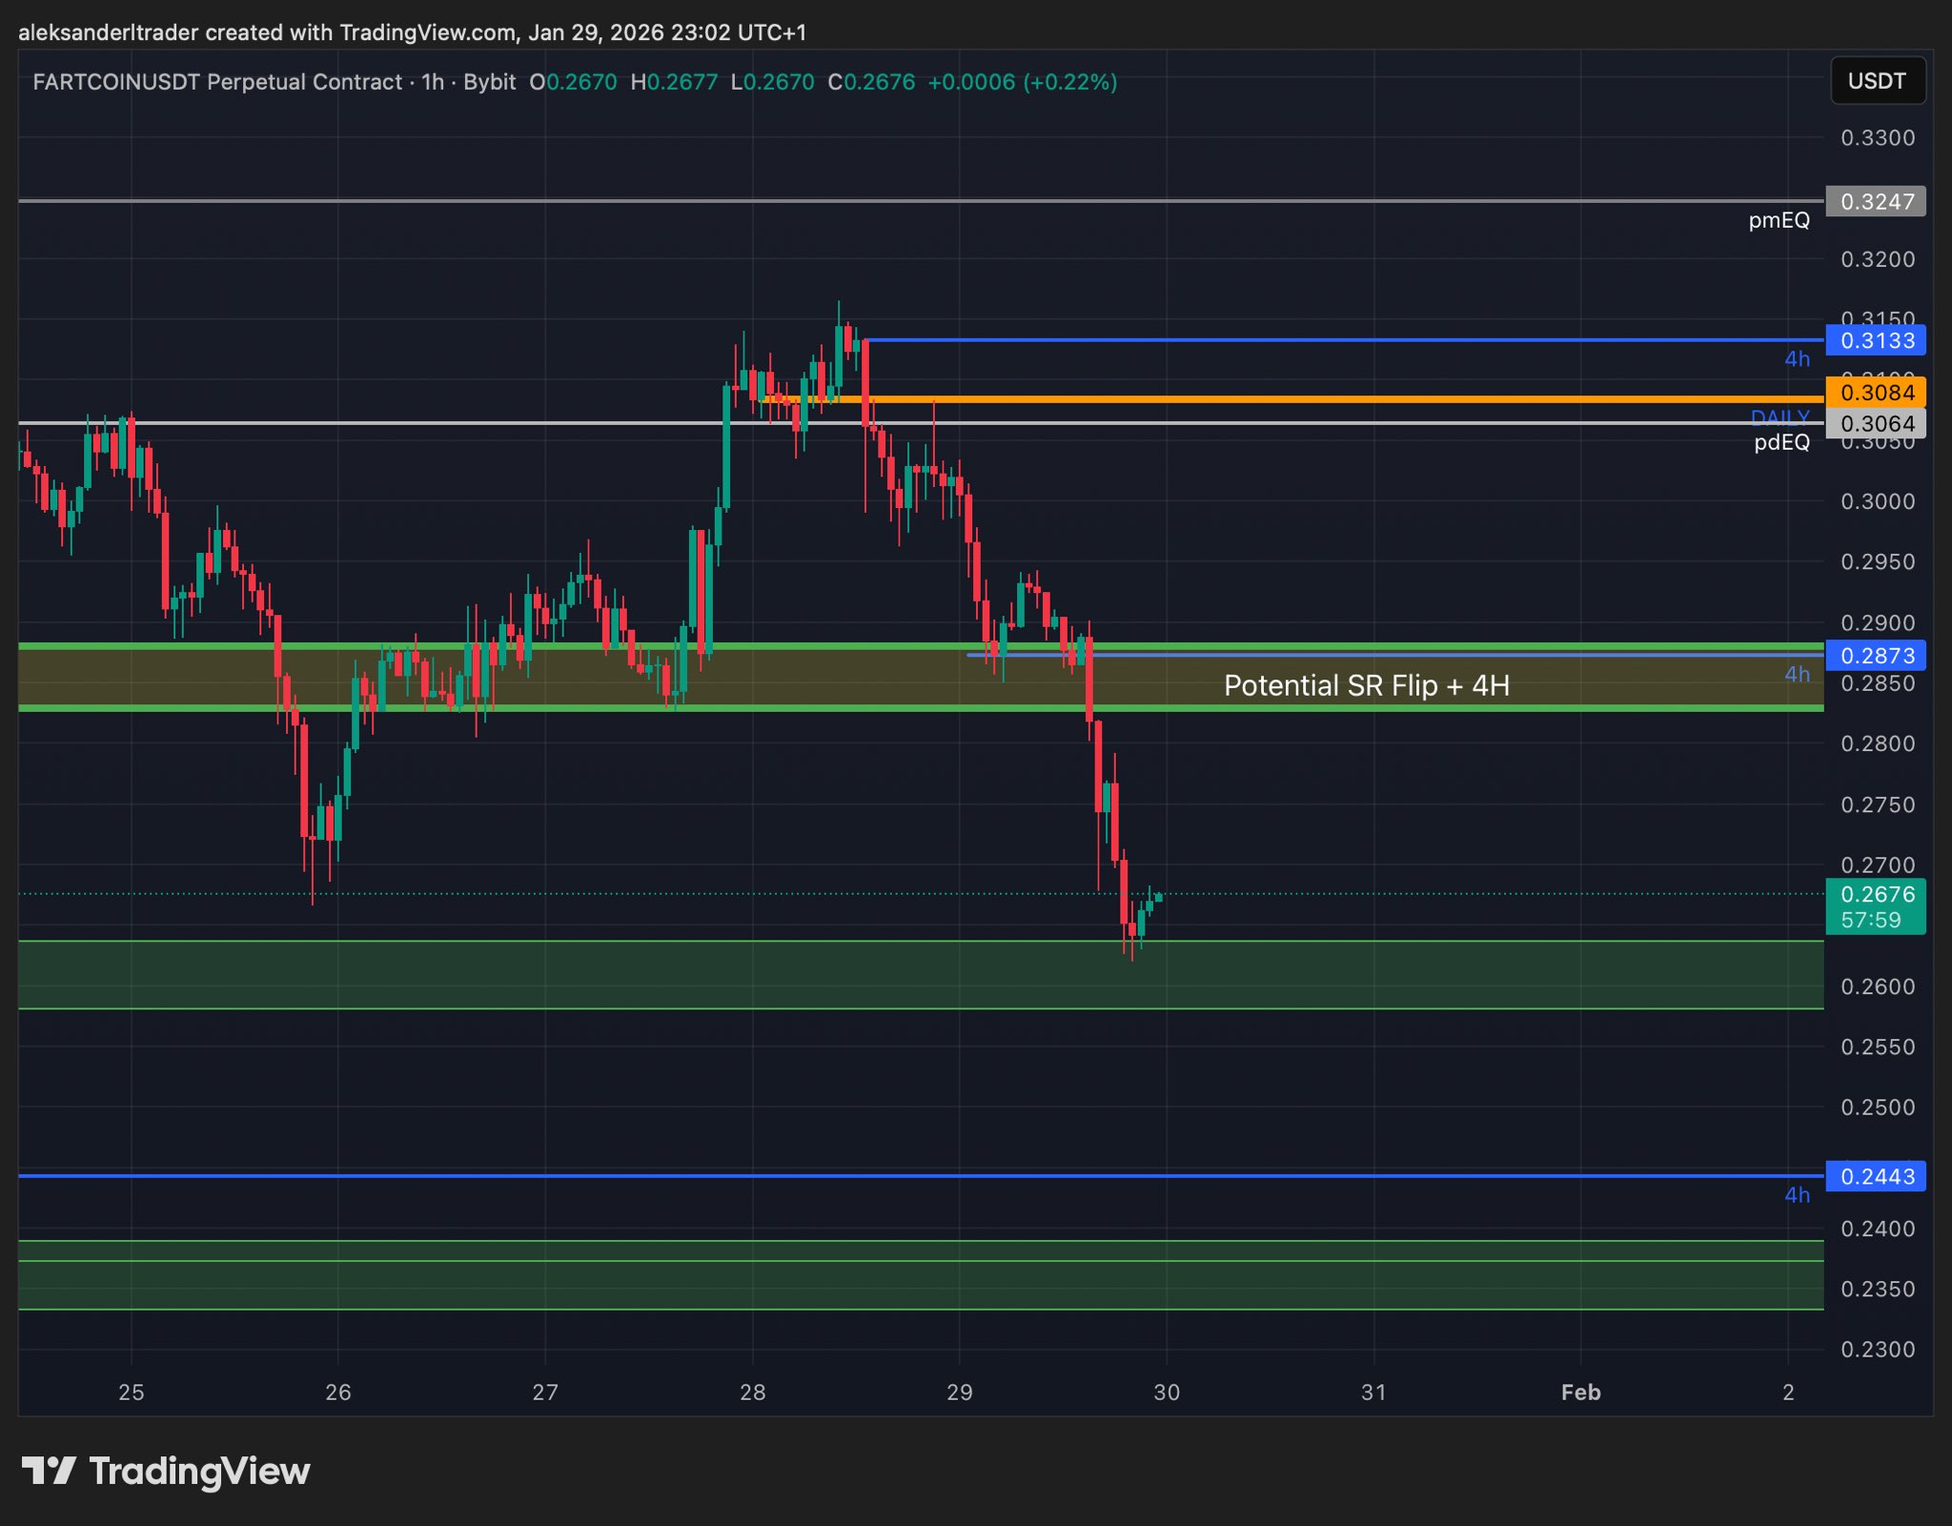
Task: Click the 0.2500 price scale tick
Action: [x=1877, y=1108]
